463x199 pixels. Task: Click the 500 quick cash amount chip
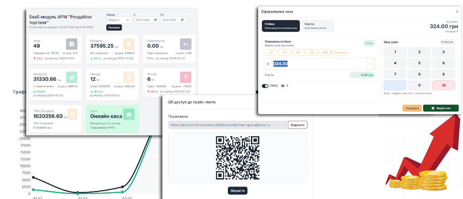pos(312,52)
